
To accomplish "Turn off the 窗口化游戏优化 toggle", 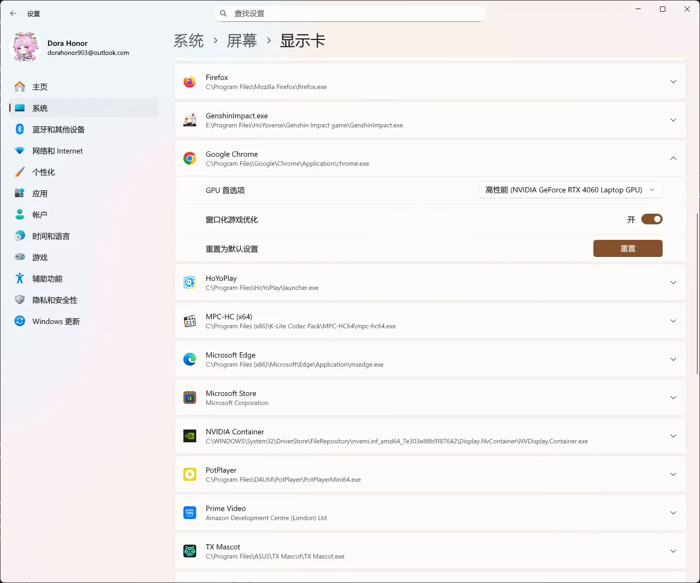I will [x=651, y=219].
